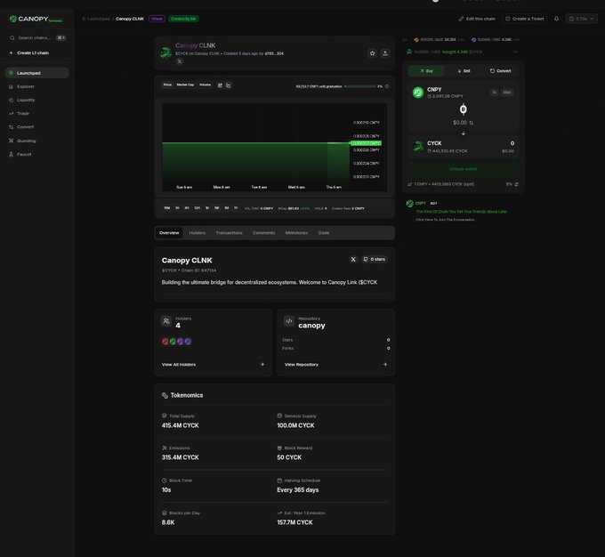Click Create L1 chain in the sidebar

pos(29,52)
